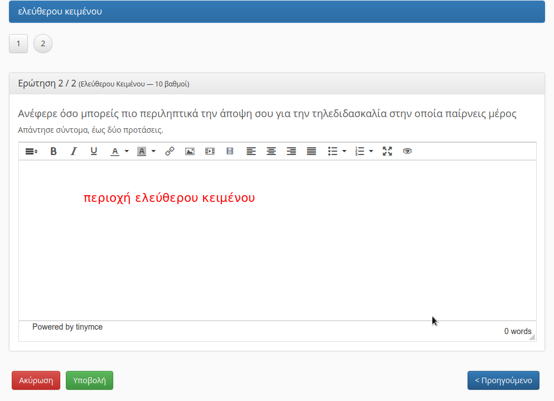This screenshot has height=401, width=554.
Task: Insert a numbered list
Action: [x=359, y=151]
